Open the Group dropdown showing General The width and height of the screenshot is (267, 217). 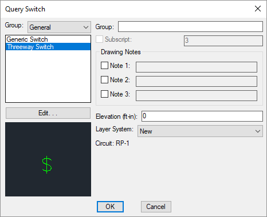tap(59, 27)
